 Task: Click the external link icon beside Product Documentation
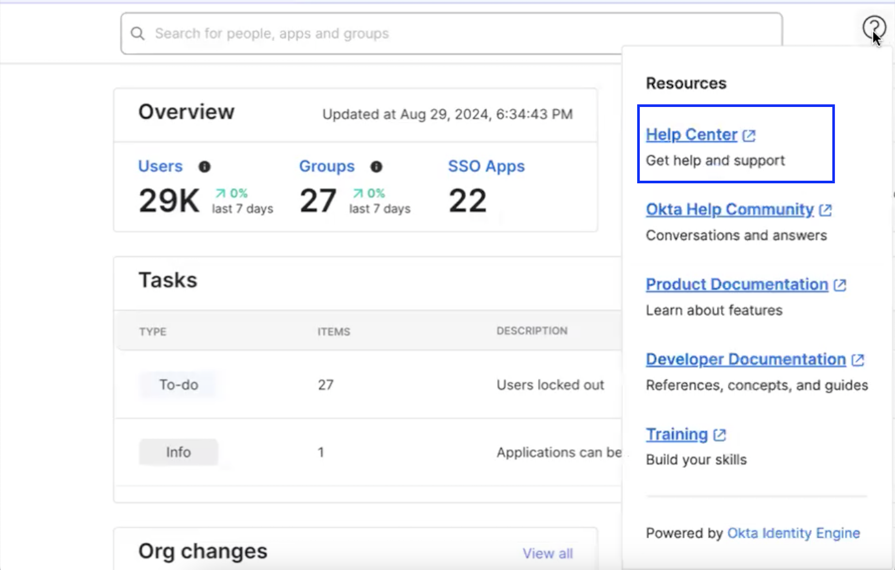(x=839, y=285)
